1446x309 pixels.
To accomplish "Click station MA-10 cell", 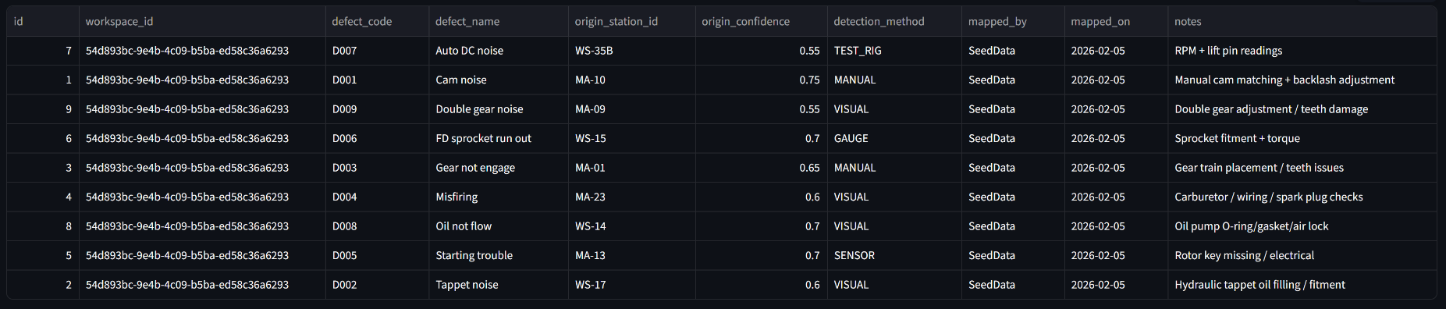I will [632, 80].
